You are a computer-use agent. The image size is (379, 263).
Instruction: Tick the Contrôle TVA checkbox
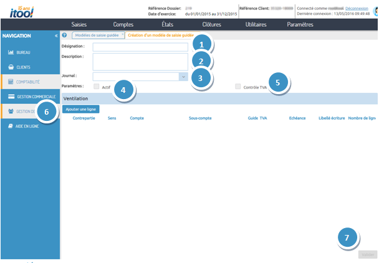tap(238, 87)
